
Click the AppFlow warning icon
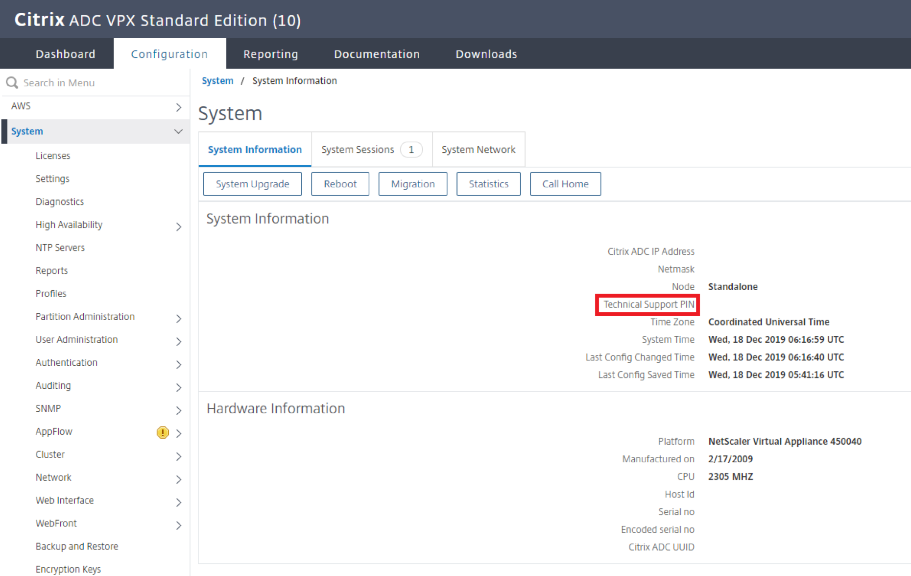(x=163, y=432)
